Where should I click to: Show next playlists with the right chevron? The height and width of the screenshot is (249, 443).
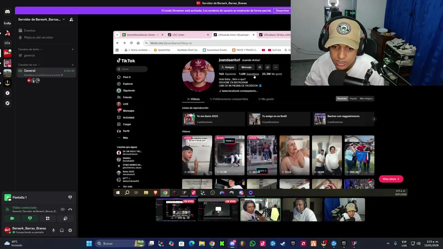(x=374, y=119)
